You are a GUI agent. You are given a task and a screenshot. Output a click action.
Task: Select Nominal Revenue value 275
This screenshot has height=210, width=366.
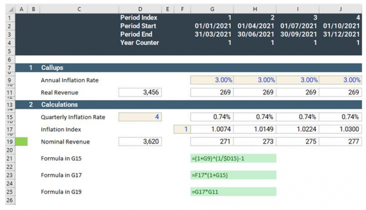(x=297, y=142)
